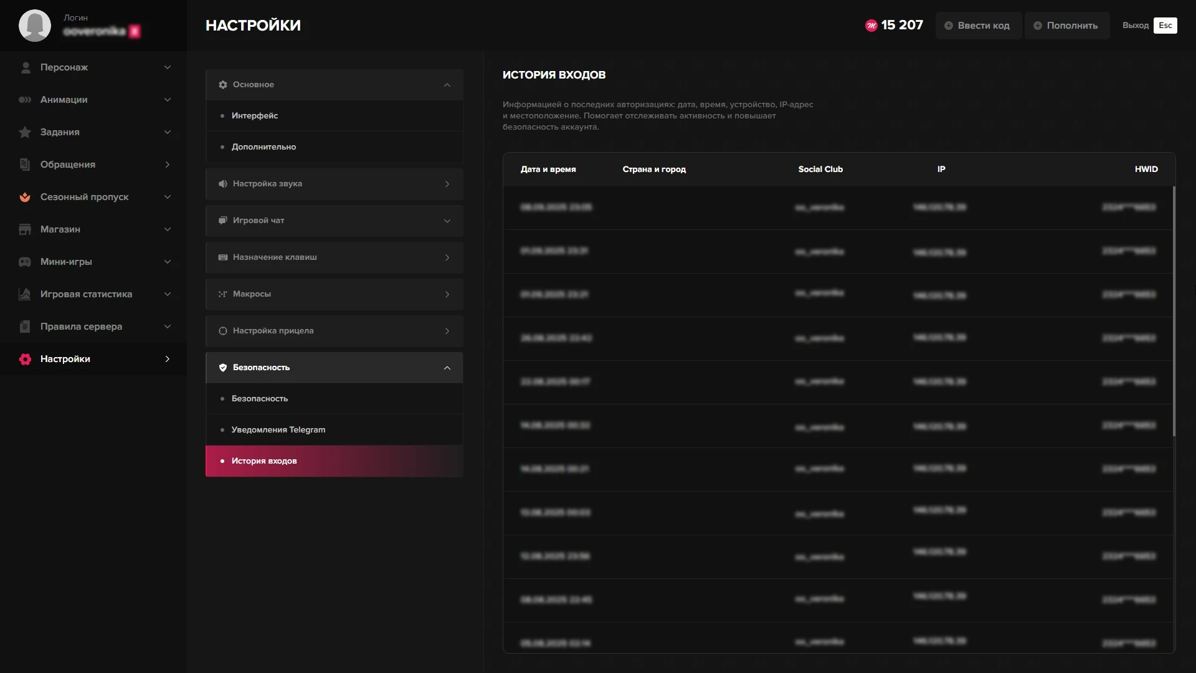Viewport: 1196px width, 673px height.
Task: Click the Магазин shop icon
Action: (25, 229)
